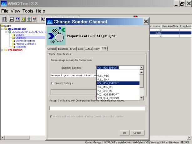Click the red and blue toolbar icon
Screen dimensions: 192x144
[35, 19]
